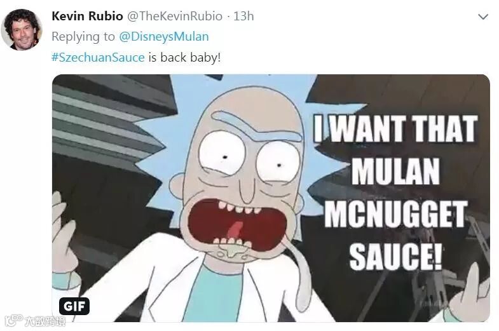Click the Chinese watermark text beside logo
Screen dimensions: 499x331
pos(45,321)
